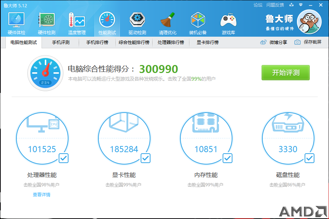Minimize the 鲁大师 window

310,5
